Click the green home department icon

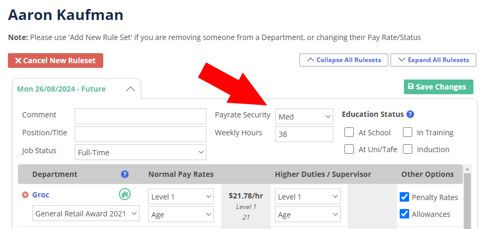click(x=125, y=195)
